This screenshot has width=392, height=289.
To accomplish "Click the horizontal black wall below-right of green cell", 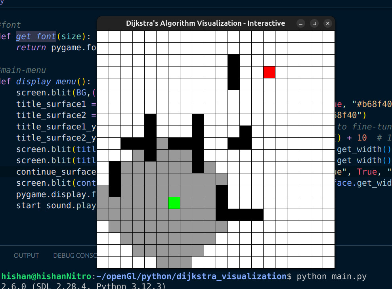I will [246, 215].
